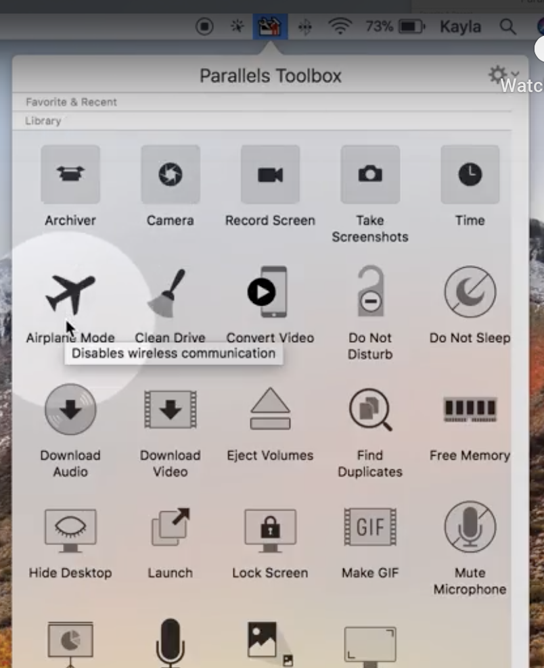Viewport: 544px width, 668px height.
Task: Launch the Camera tool
Action: (x=170, y=175)
